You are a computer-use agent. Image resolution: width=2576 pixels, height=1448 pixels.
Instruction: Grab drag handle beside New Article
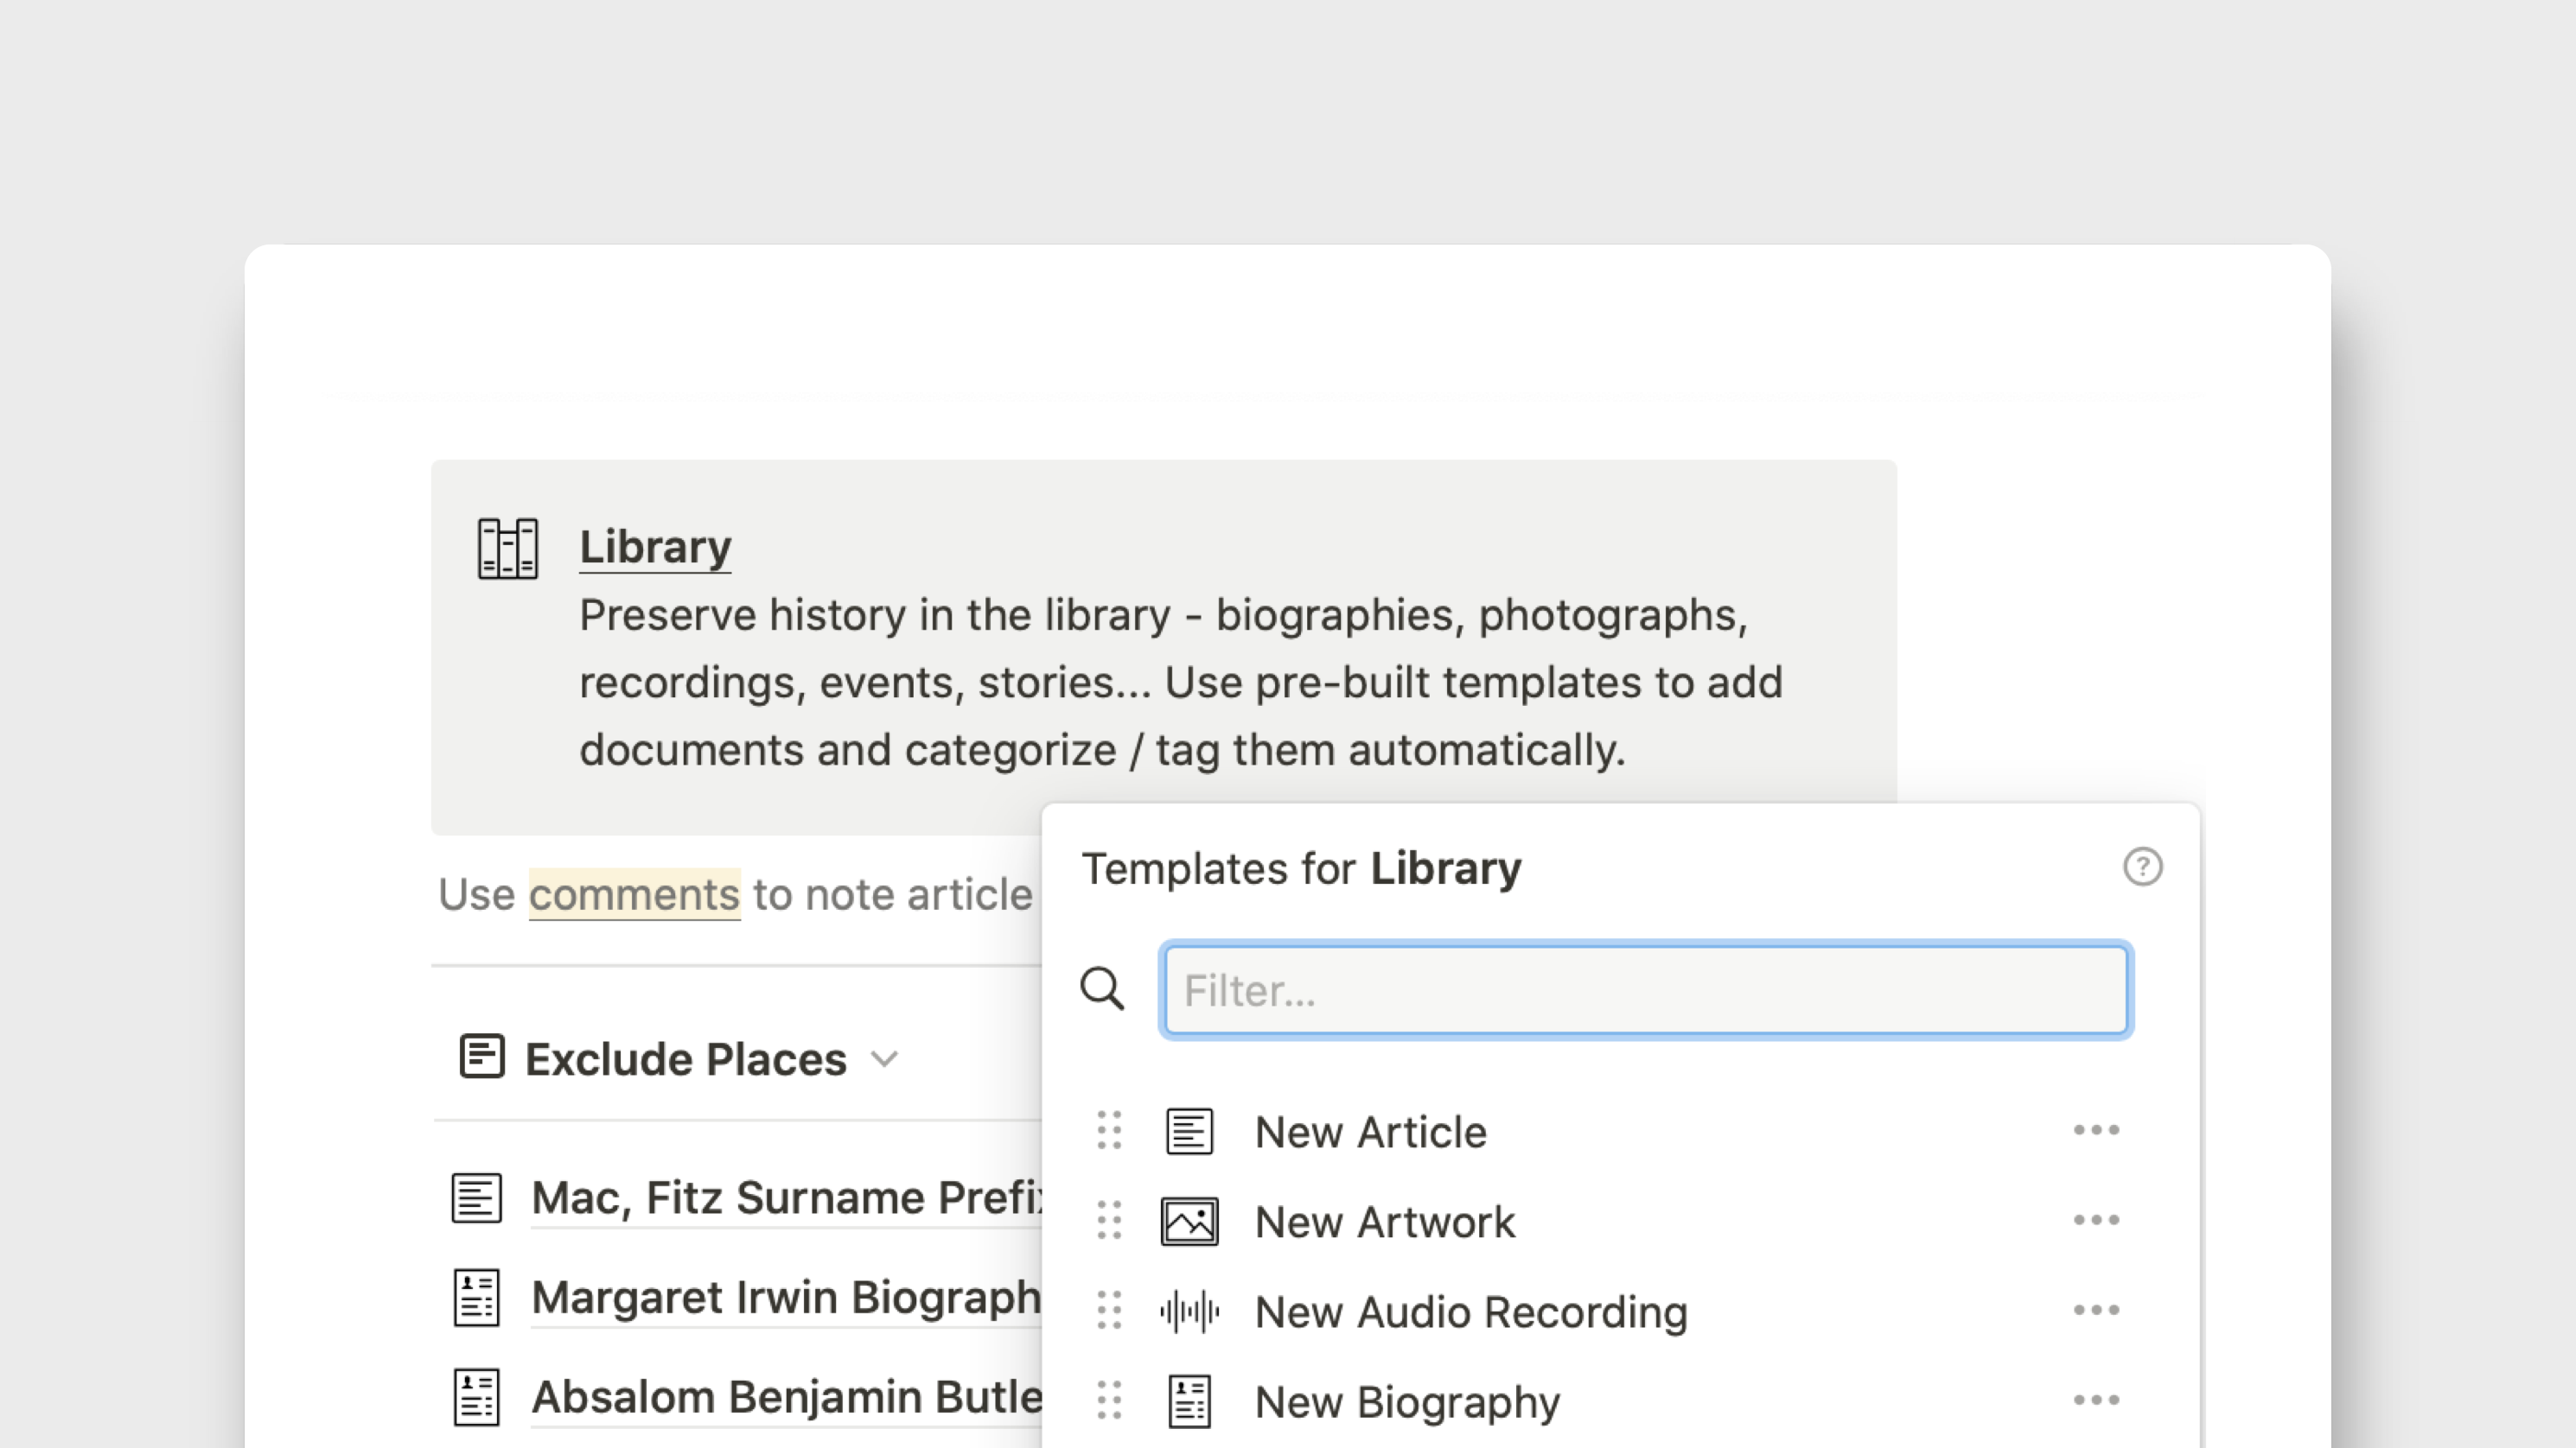1109,1131
